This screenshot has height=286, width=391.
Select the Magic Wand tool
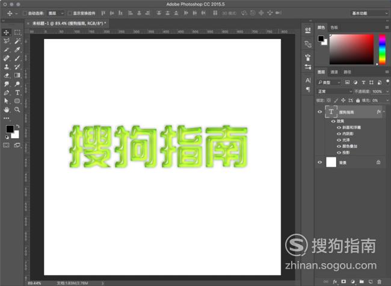click(x=17, y=41)
